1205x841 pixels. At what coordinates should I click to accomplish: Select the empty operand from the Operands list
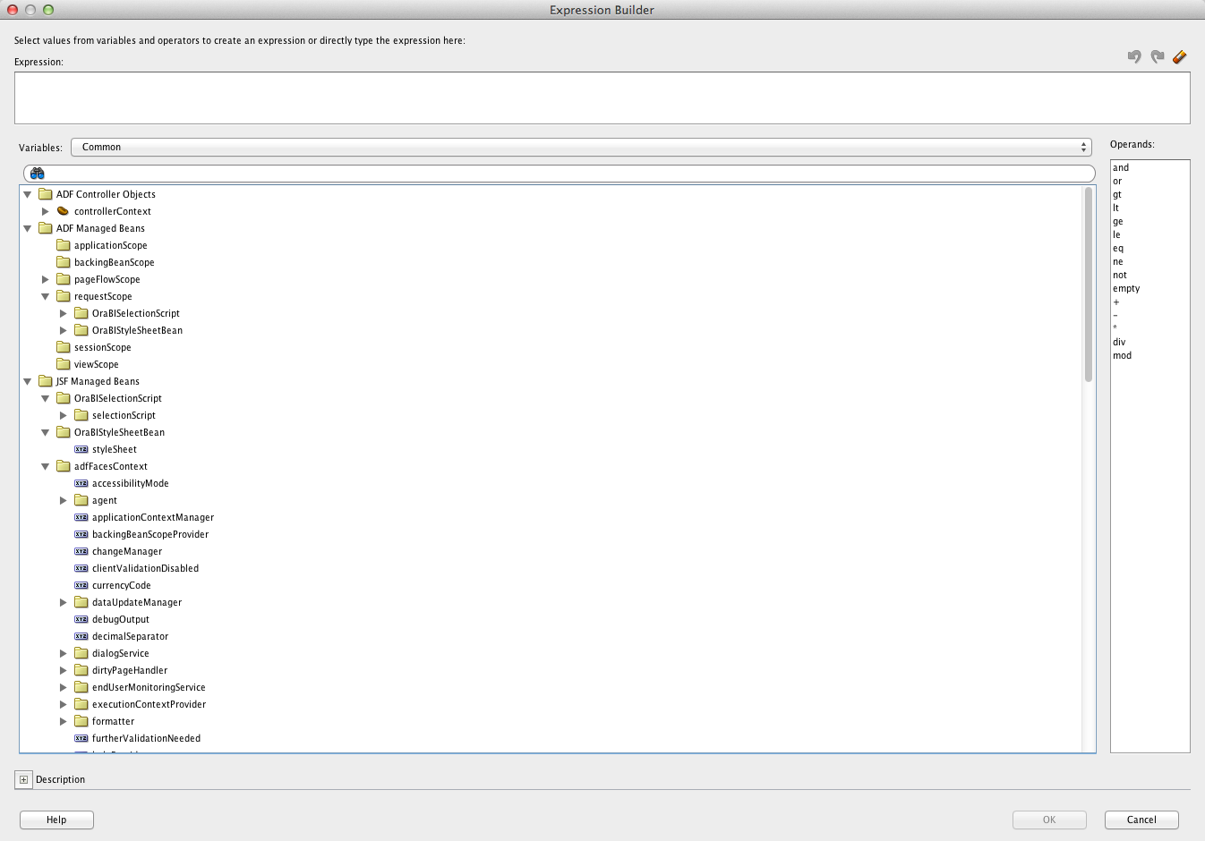(1125, 288)
